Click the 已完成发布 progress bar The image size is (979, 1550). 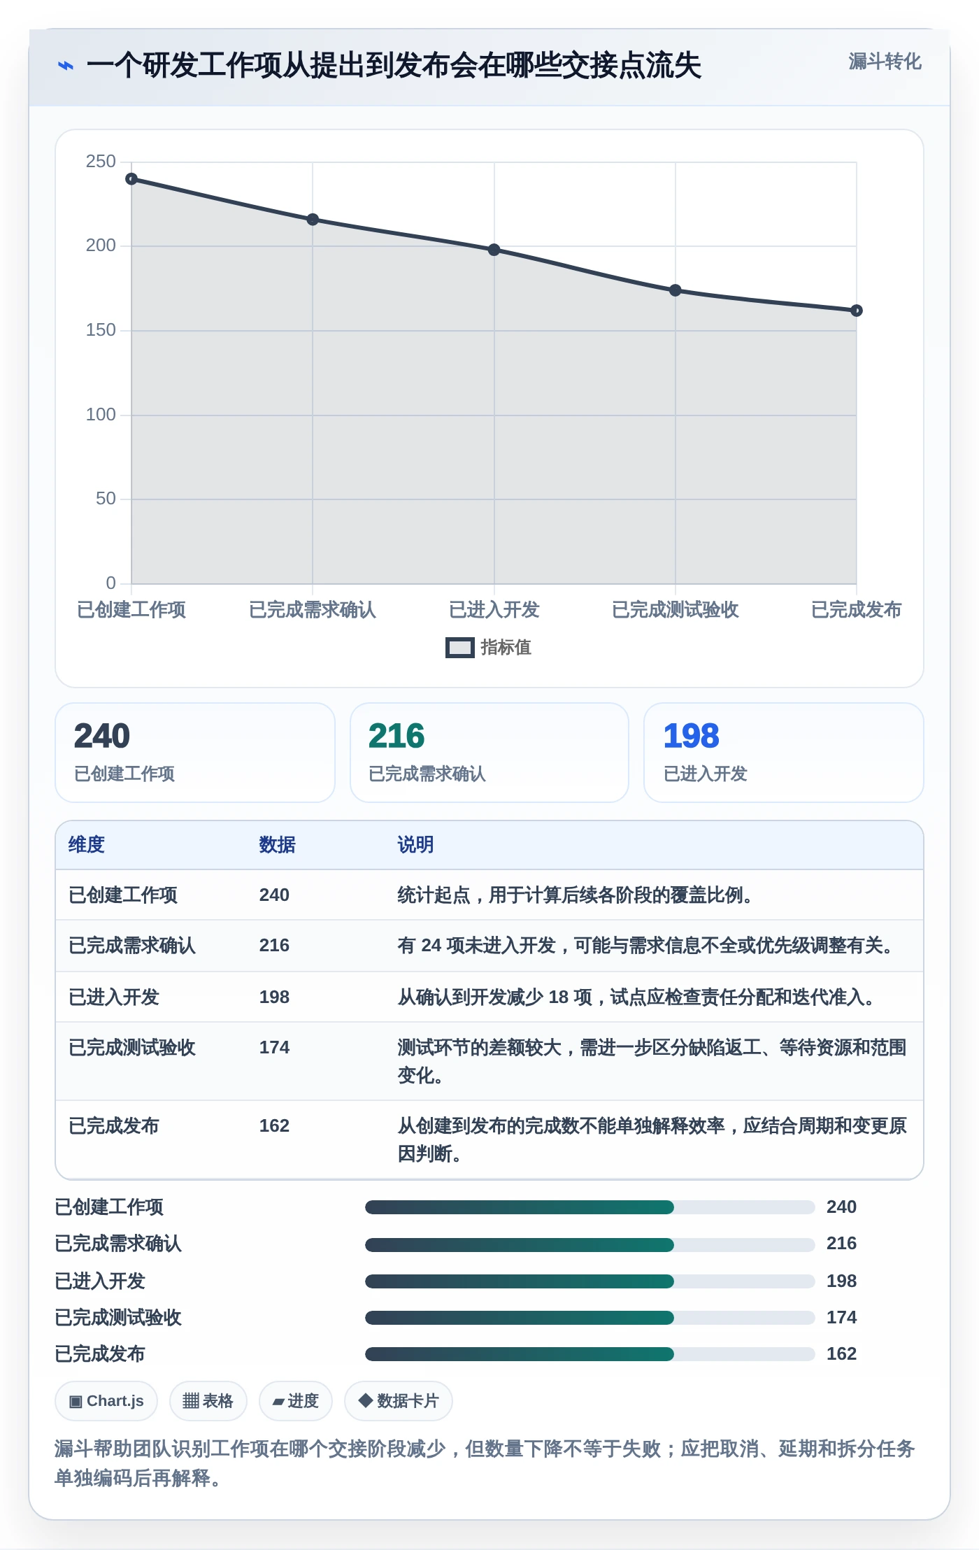(x=589, y=1354)
